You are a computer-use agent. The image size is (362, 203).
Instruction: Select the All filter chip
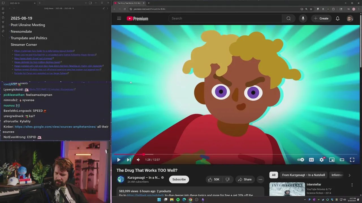tap(274, 175)
